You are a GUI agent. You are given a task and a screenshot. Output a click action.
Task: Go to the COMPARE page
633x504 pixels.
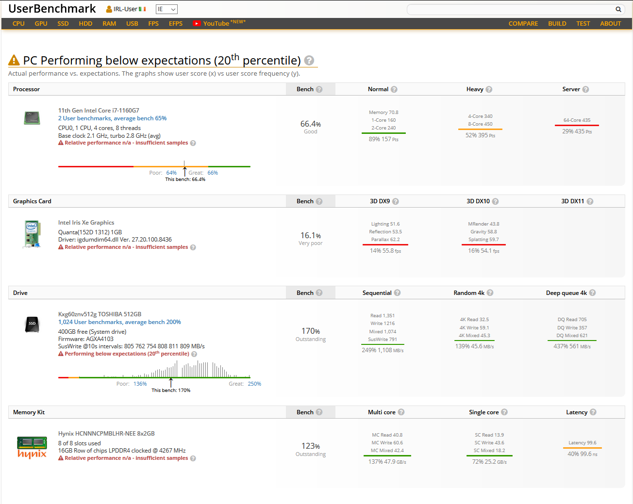(523, 24)
